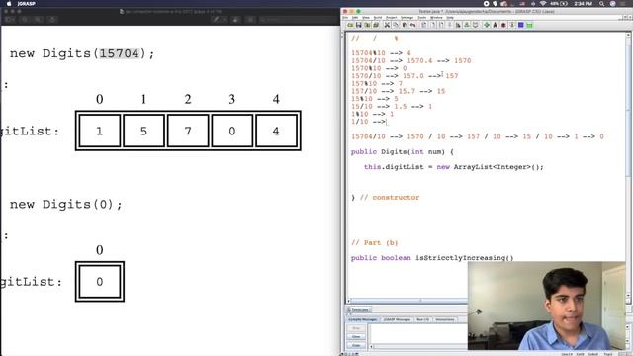Open jGRASP Build menu
The image size is (633, 356).
pos(378,18)
